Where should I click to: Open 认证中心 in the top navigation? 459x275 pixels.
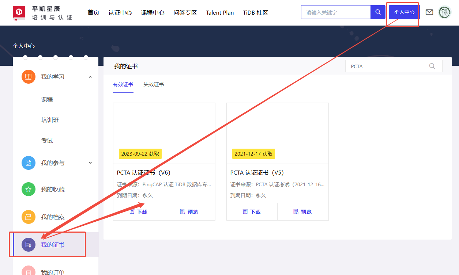click(120, 12)
